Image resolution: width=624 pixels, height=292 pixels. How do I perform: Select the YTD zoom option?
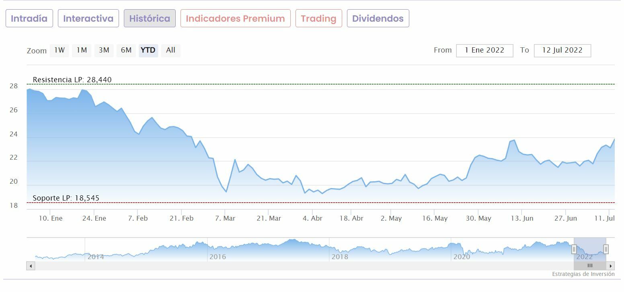(x=148, y=51)
